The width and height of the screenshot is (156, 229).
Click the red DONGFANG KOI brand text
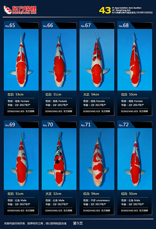click(x=24, y=13)
